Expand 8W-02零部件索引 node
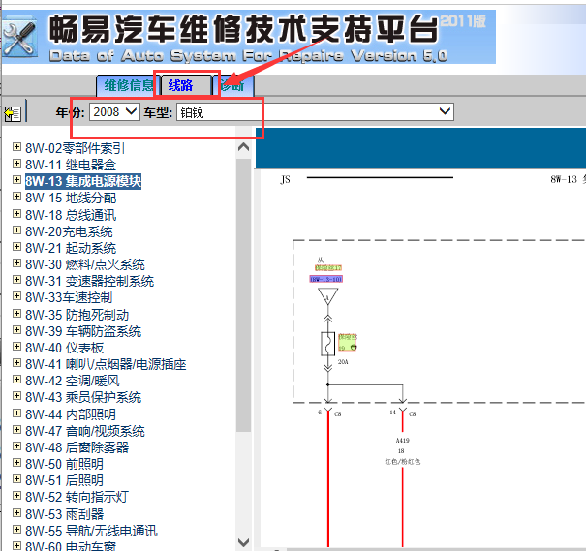This screenshot has width=586, height=551. (x=16, y=147)
